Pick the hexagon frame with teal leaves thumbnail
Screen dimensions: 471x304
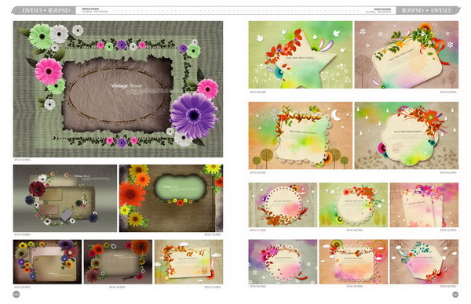click(x=424, y=262)
